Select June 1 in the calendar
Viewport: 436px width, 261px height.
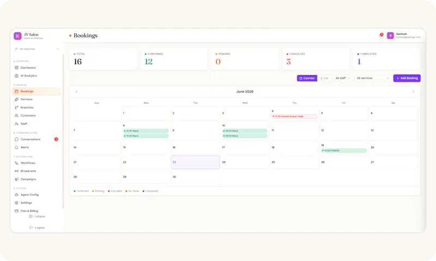click(146, 113)
